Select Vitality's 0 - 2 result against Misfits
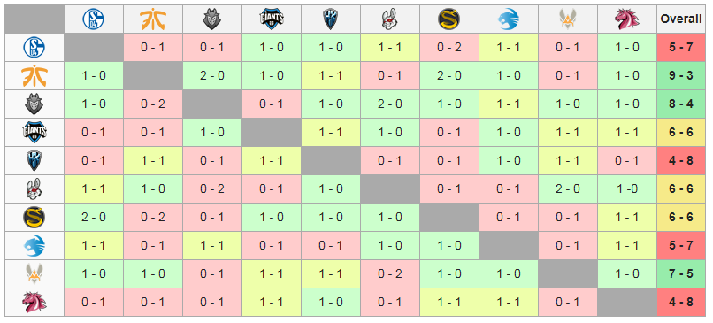 [390, 273]
